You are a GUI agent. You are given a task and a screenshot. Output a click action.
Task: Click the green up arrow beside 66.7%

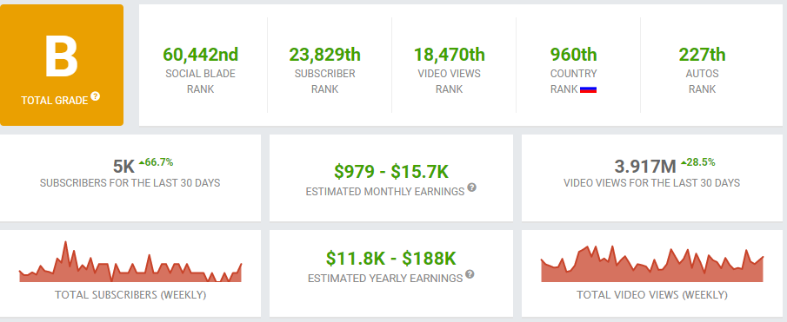(x=142, y=163)
